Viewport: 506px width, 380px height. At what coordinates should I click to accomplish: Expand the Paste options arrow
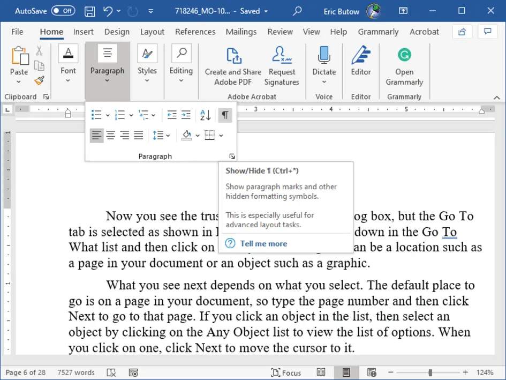(19, 82)
